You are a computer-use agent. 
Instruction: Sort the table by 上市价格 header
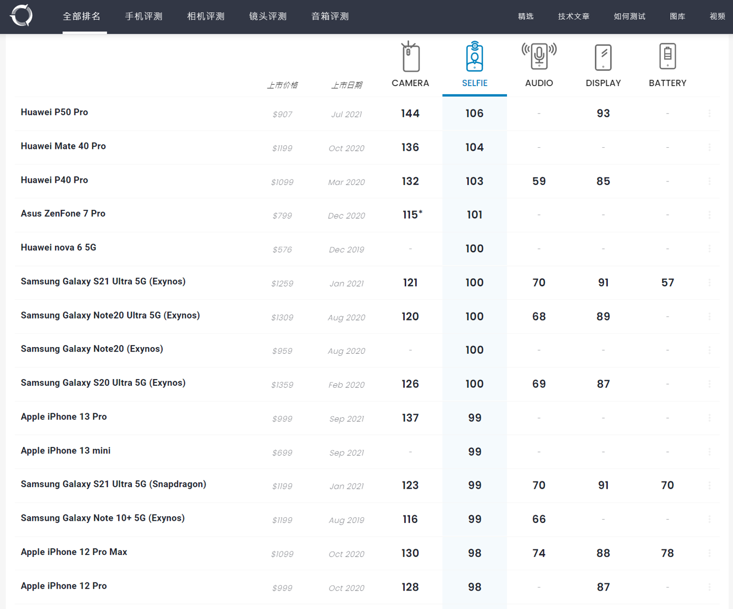283,85
